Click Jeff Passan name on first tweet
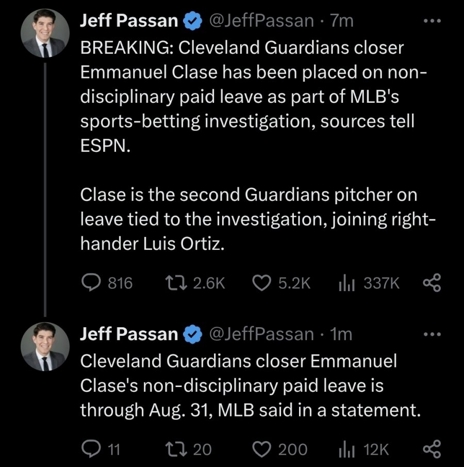 (x=129, y=21)
